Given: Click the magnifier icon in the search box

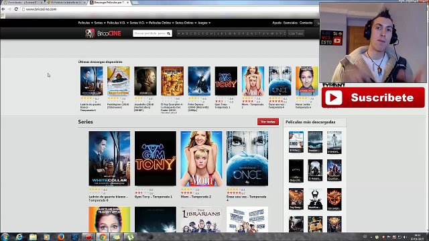Looking at the screenshot, I should pos(168,33).
